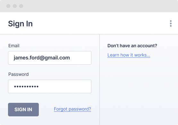Click empty form area beside SIGN IN button
Screen dimensions: 178x125
(x=46, y=110)
